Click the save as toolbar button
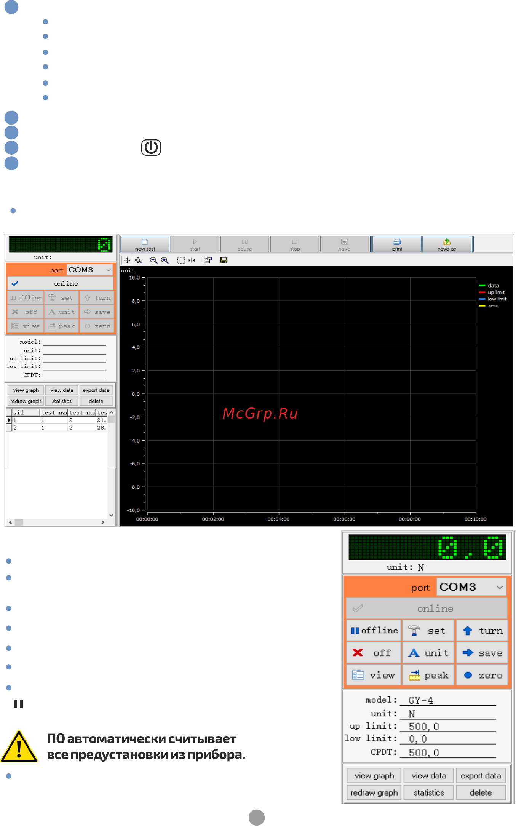Image resolution: width=516 pixels, height=826 pixels. [x=447, y=244]
